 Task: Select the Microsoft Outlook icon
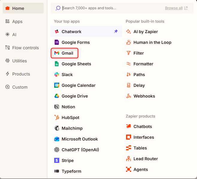(x=57, y=139)
